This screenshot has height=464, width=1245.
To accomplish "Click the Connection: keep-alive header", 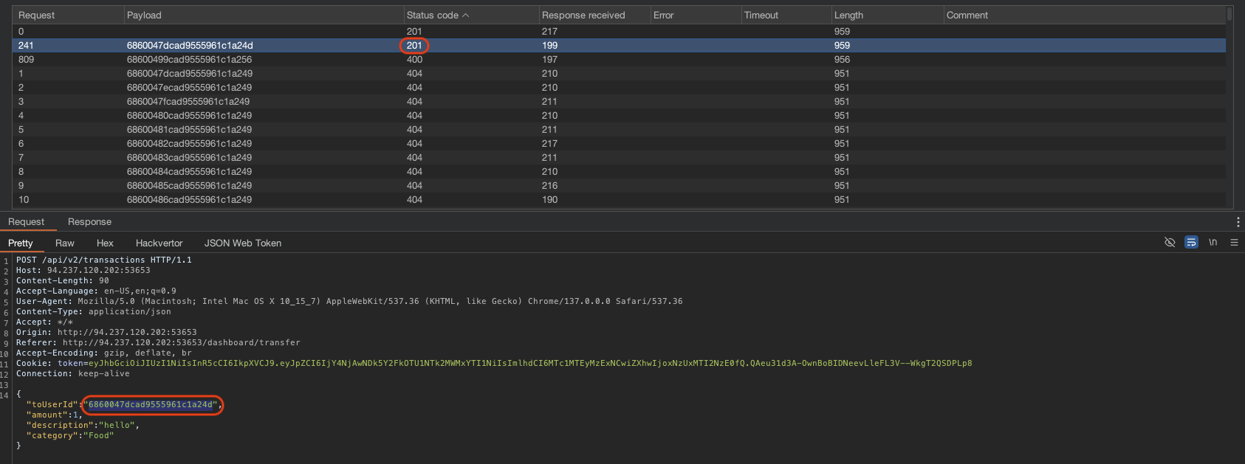I will coord(73,373).
